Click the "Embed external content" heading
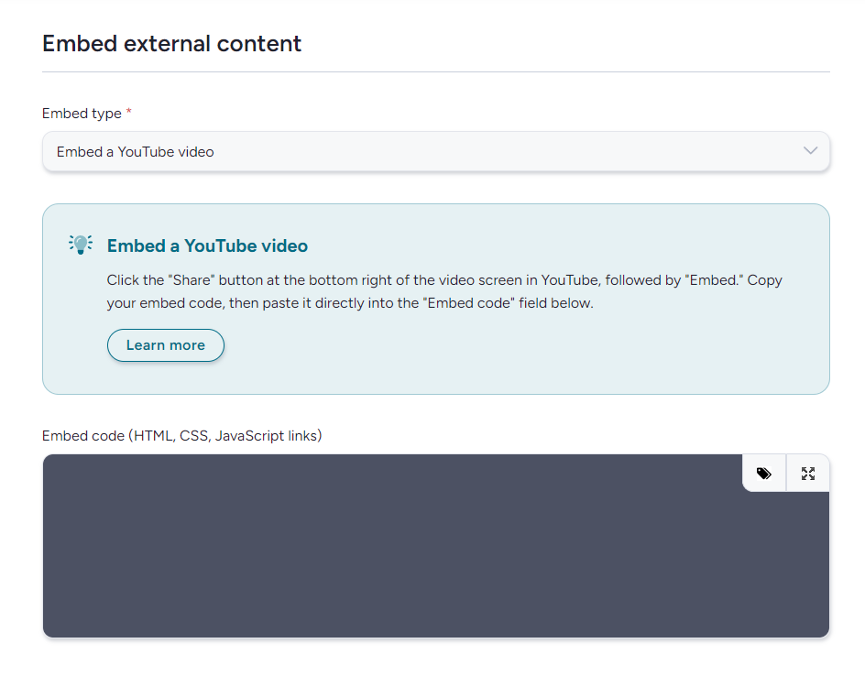The height and width of the screenshot is (676, 865). coord(171,43)
